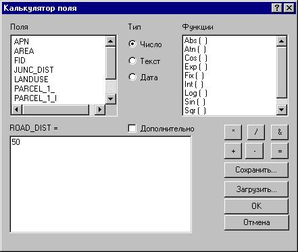The height and width of the screenshot is (252, 298).
Task: Click the Загрузить... button
Action: (x=256, y=189)
